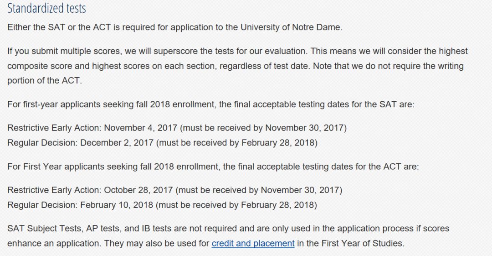Click the Standardized tests heading
This screenshot has width=492, height=256.
click(x=46, y=8)
